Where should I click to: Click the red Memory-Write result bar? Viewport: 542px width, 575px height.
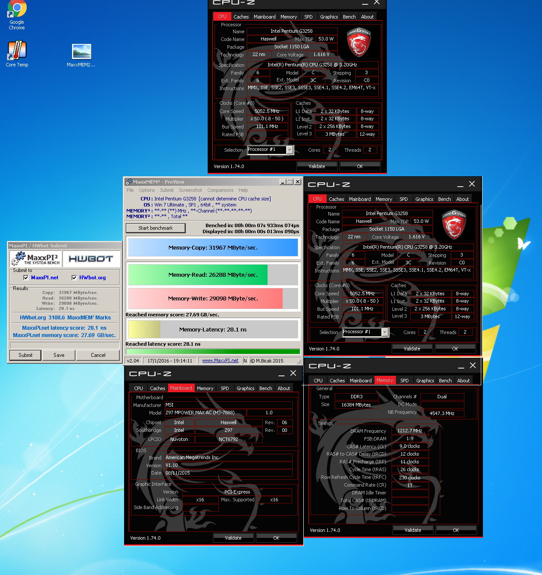[213, 298]
